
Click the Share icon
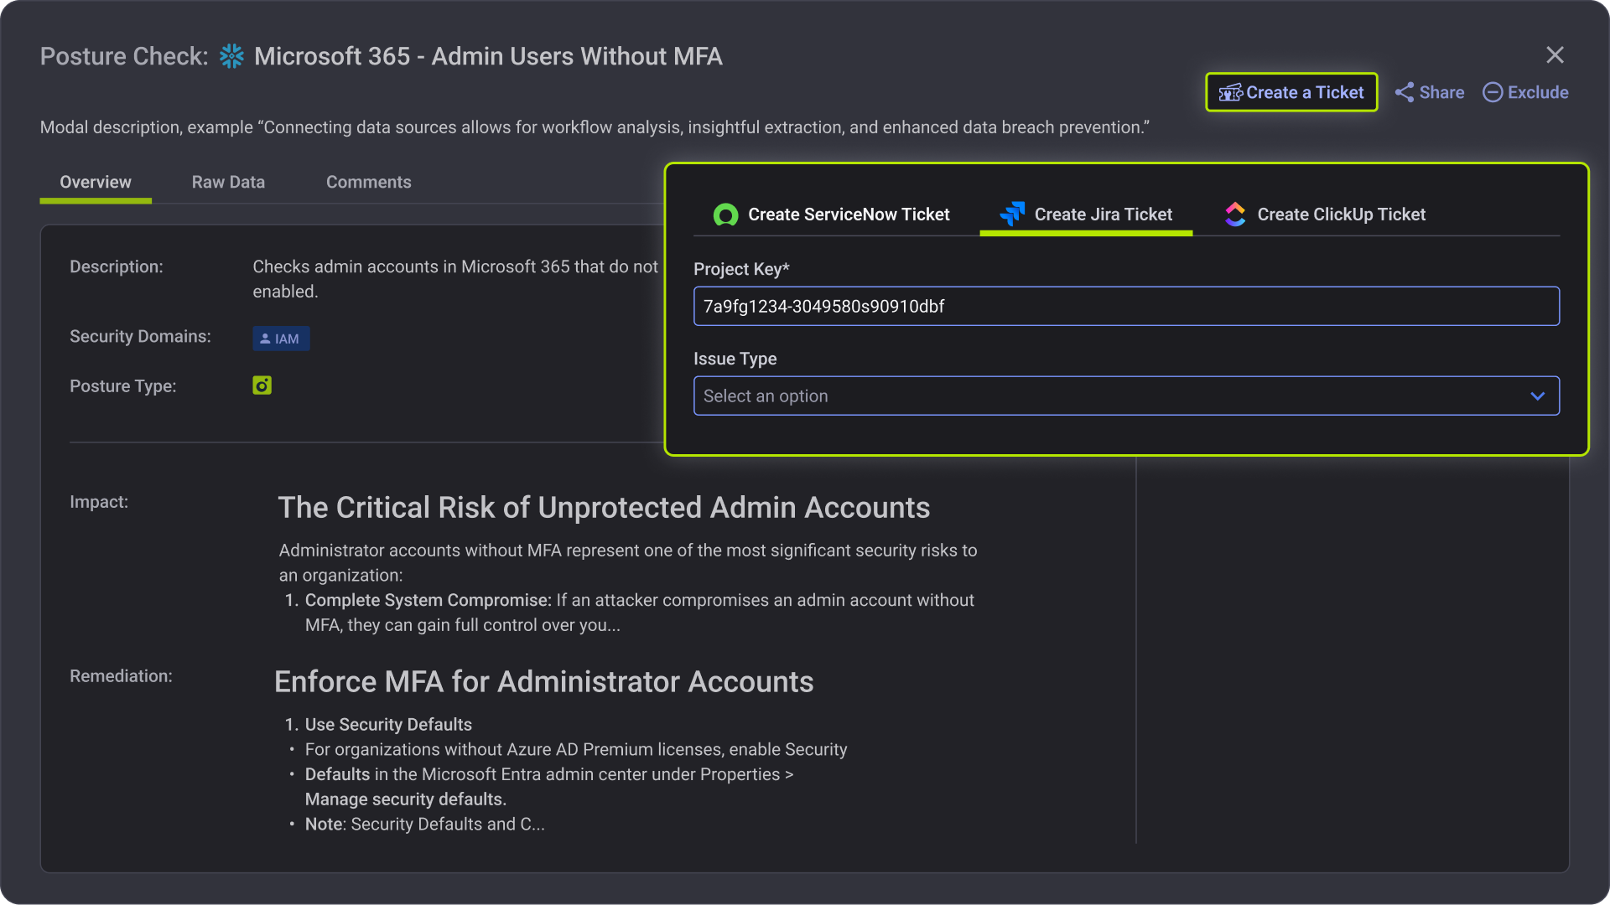1405,92
